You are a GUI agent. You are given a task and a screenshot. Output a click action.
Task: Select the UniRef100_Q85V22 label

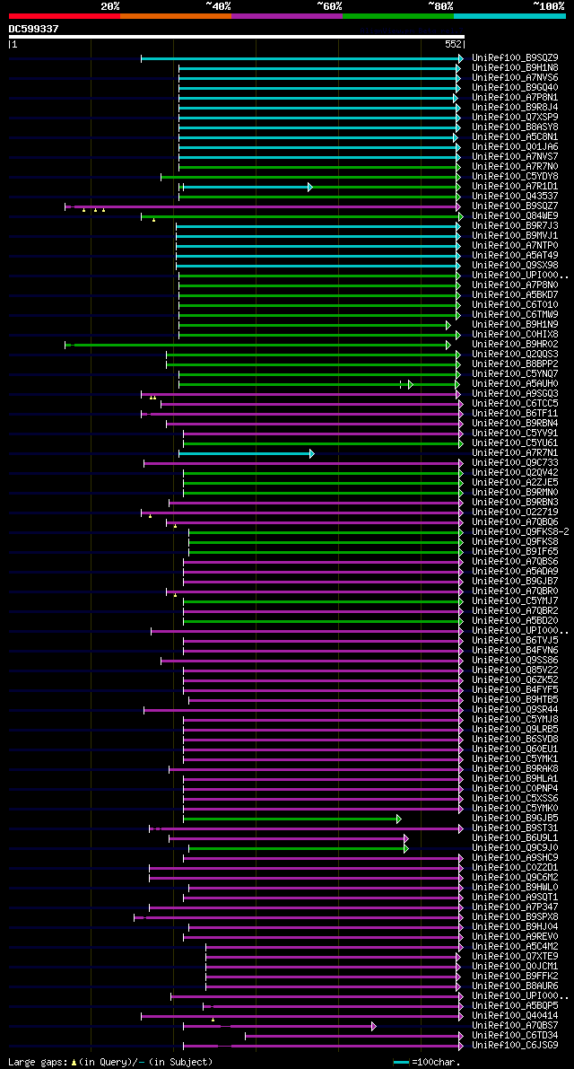[x=516, y=670]
